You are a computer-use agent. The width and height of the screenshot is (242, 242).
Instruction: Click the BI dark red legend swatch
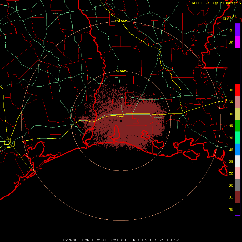pos(237,197)
